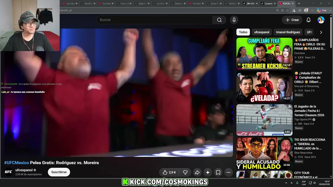Open the 'TIO SHUR REACCIONA' video title
The height and width of the screenshot is (187, 333).
point(310,144)
